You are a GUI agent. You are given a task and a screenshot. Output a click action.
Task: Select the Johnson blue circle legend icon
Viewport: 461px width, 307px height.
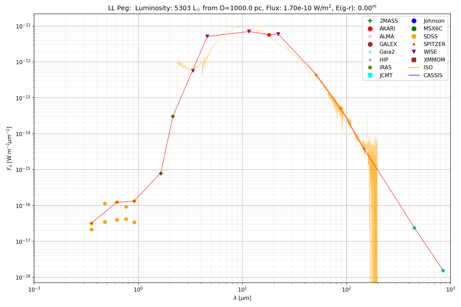tap(414, 21)
